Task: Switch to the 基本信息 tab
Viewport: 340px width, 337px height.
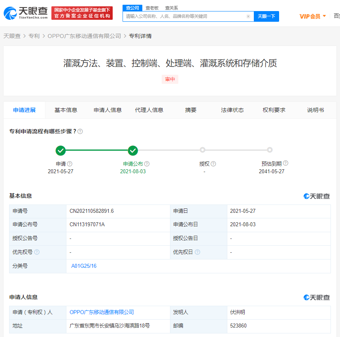Action: [66, 110]
